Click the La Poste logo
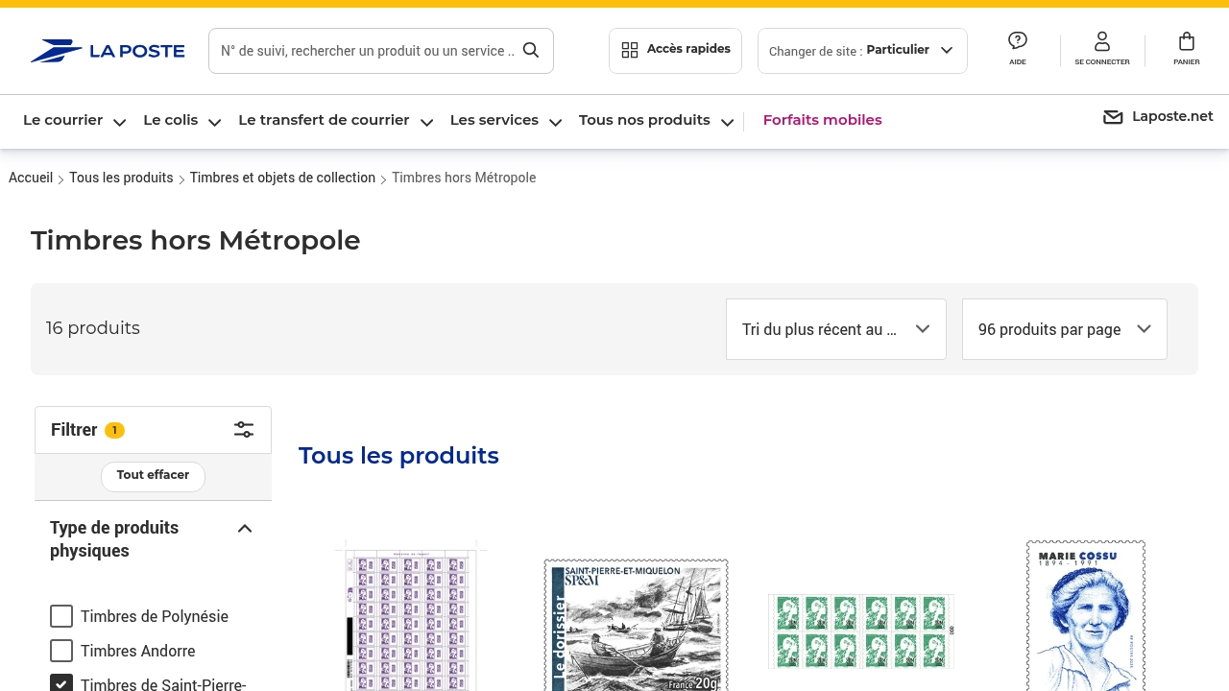 107,51
